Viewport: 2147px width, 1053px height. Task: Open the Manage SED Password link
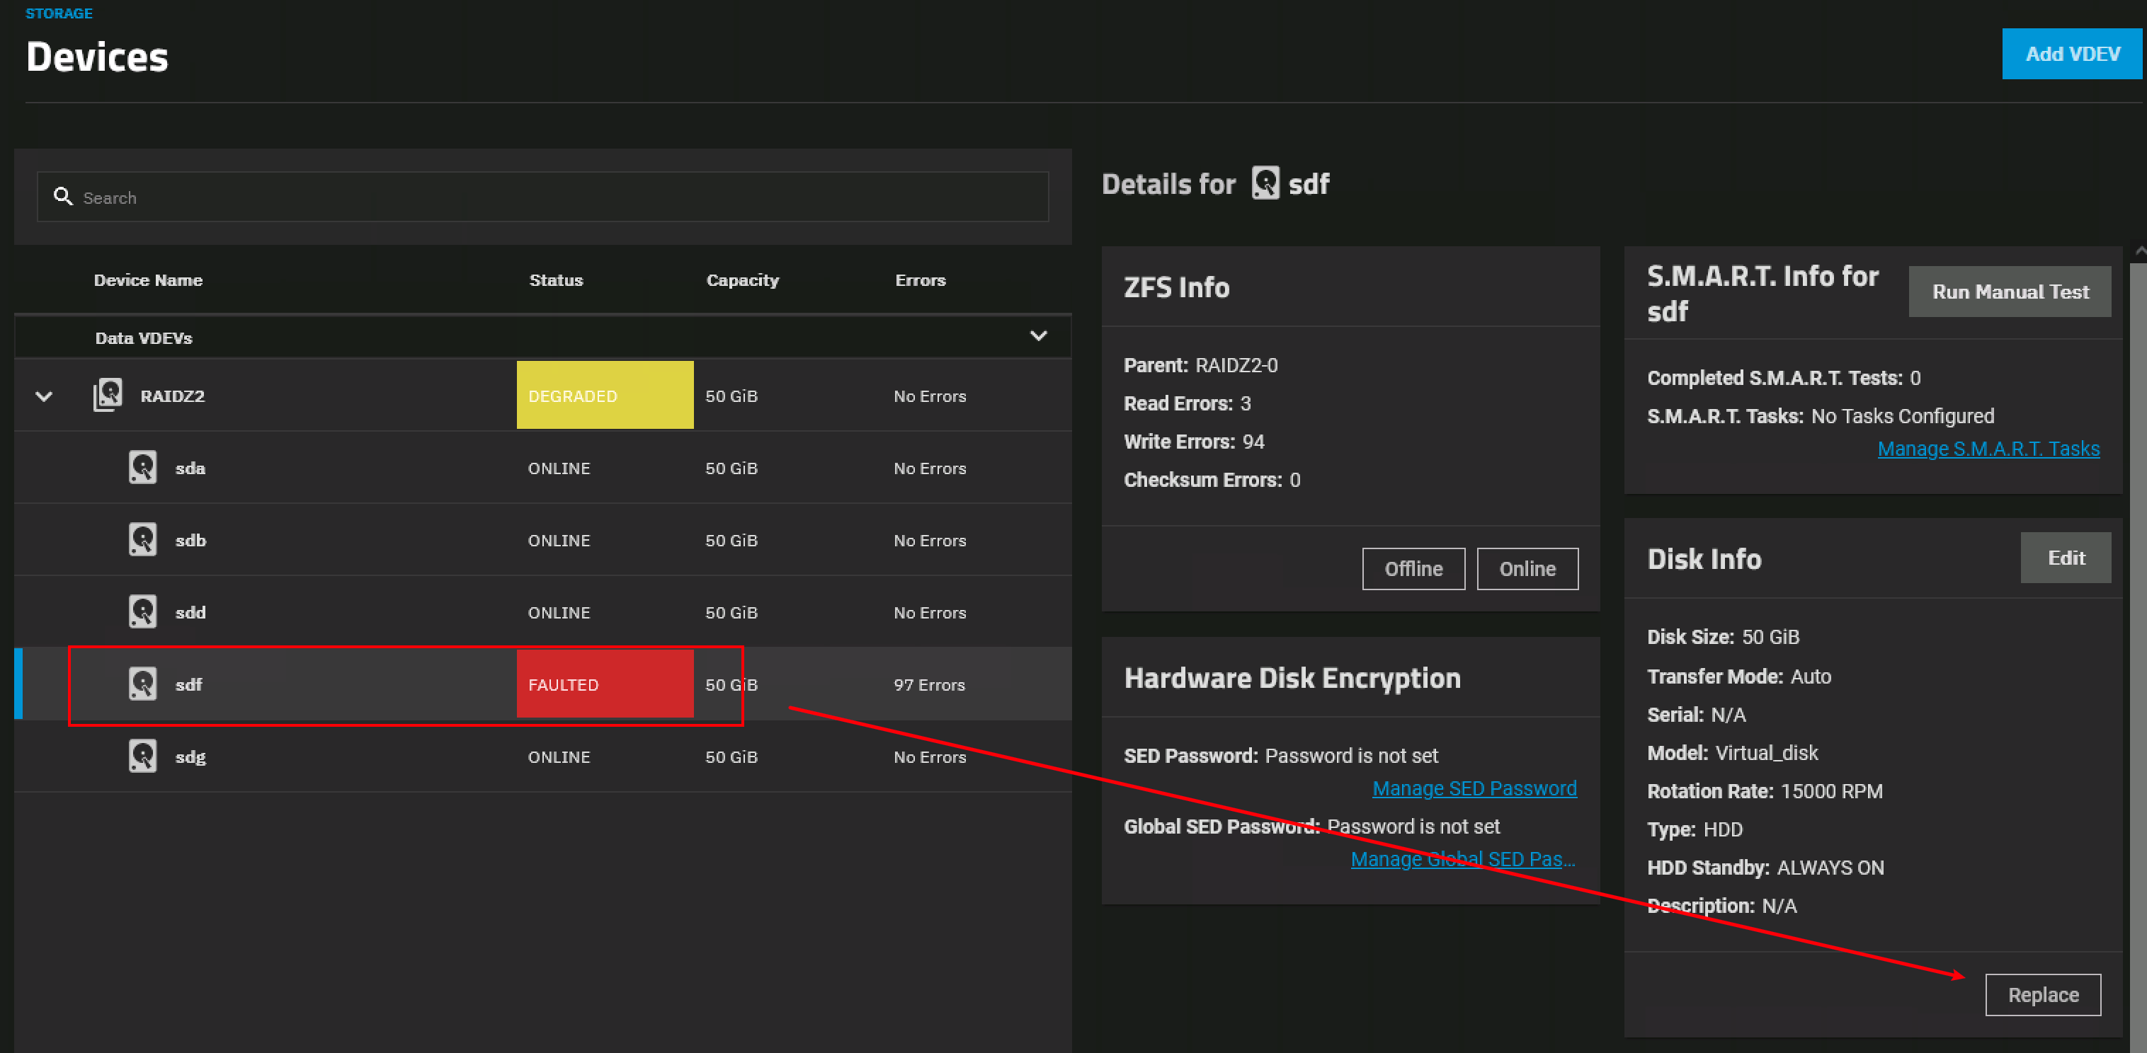(1474, 788)
